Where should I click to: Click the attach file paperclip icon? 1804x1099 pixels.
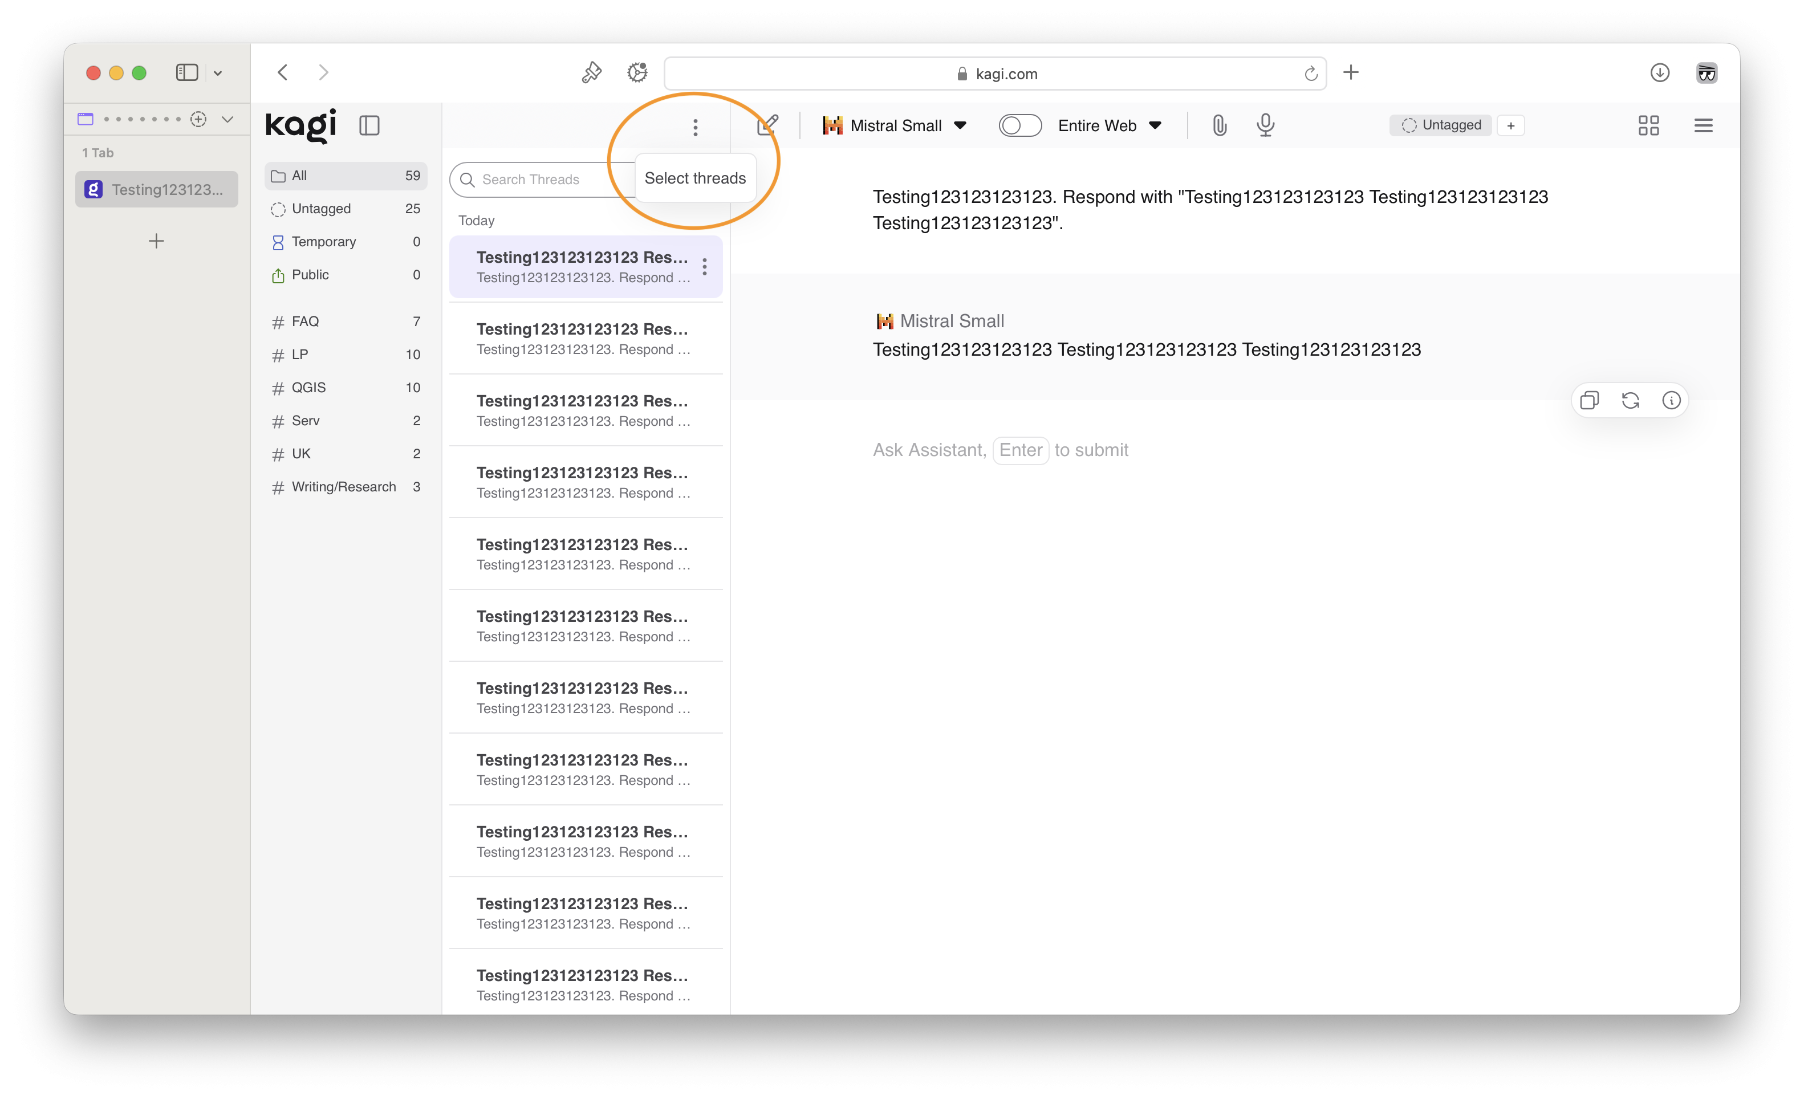[x=1219, y=125]
